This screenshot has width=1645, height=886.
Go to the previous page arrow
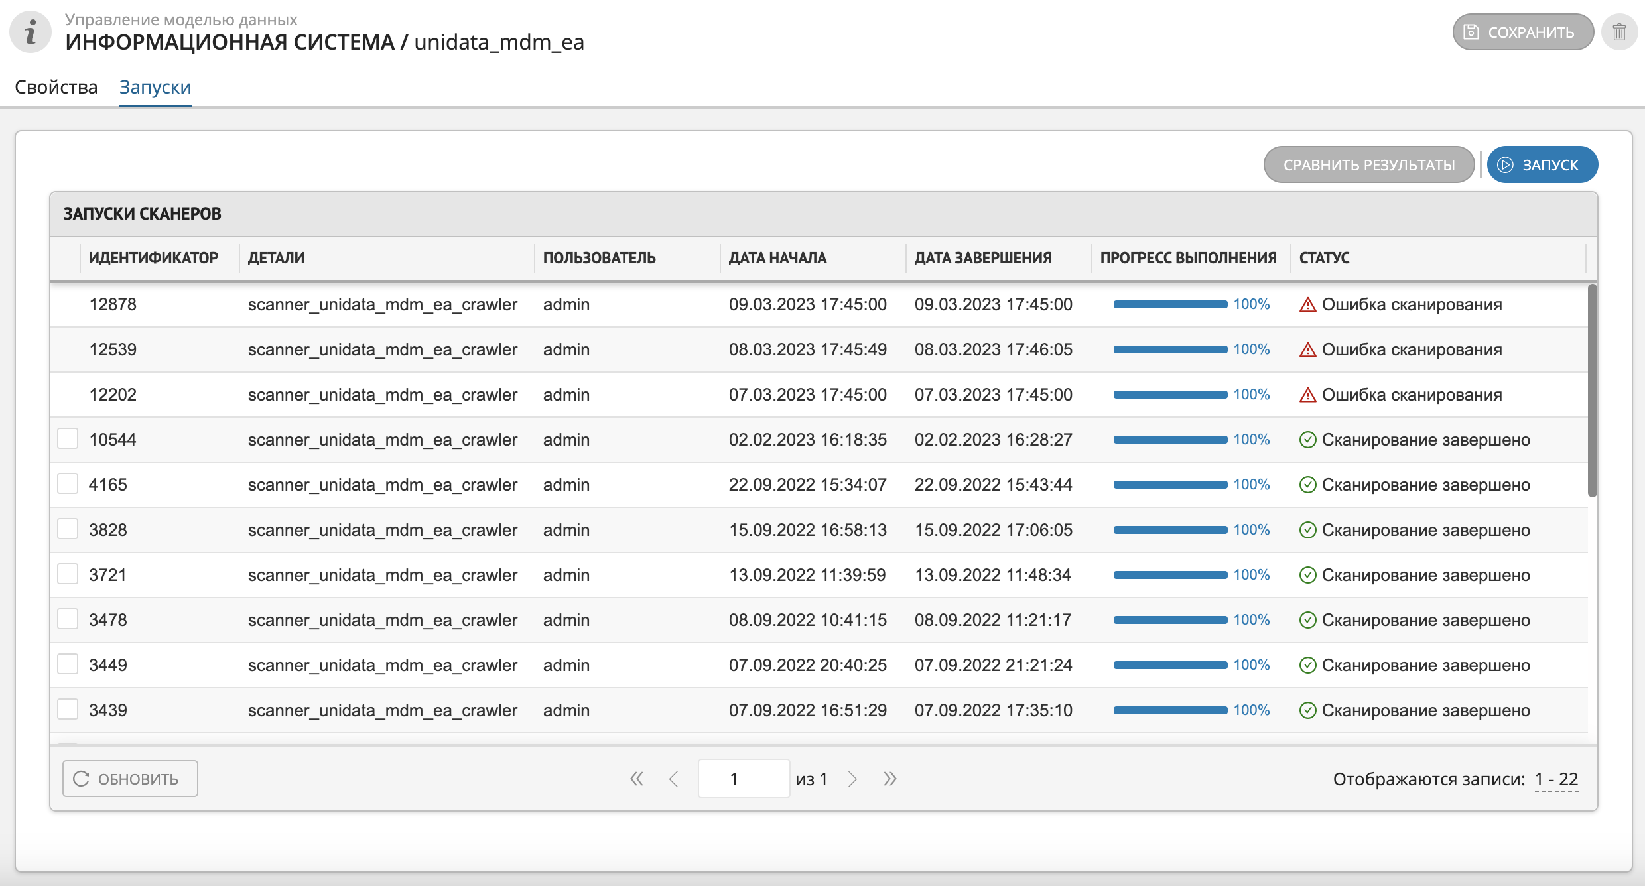674,779
